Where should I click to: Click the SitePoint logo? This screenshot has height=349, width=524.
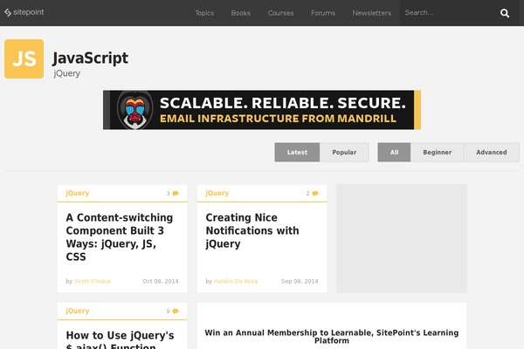tap(24, 12)
